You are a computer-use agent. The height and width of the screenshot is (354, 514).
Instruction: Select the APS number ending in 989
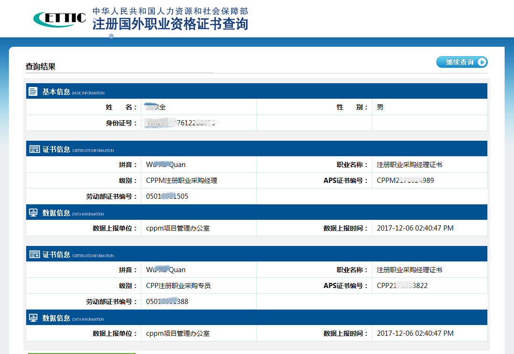(x=405, y=181)
